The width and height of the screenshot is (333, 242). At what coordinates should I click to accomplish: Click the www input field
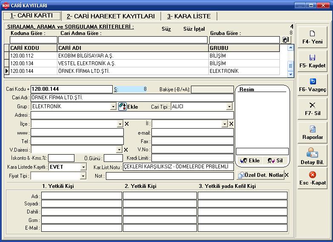coord(77,133)
